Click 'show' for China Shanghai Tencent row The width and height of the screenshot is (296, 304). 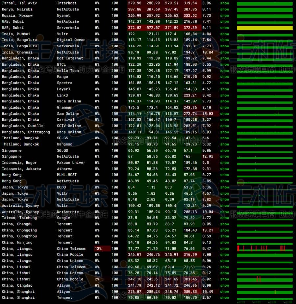click(x=225, y=297)
